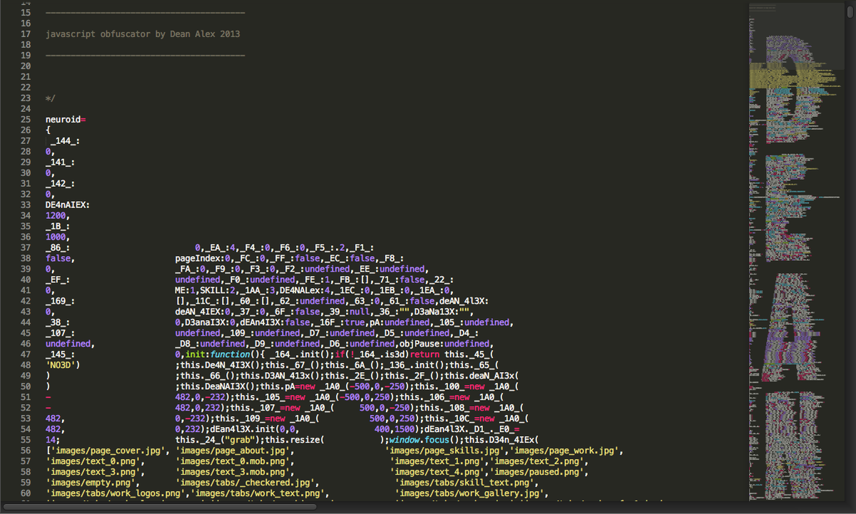Click the string 'images/page_cover.jpg'

(x=108, y=451)
